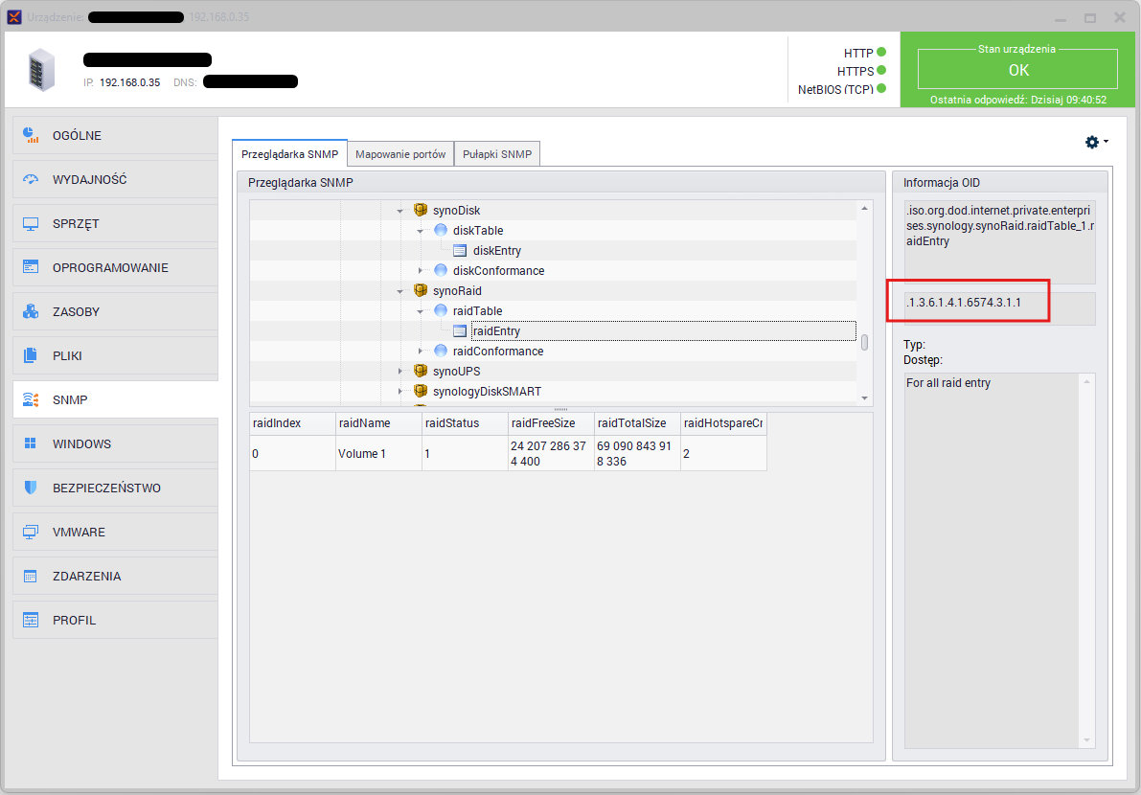Collapse the synoDisk tree node

click(399, 211)
